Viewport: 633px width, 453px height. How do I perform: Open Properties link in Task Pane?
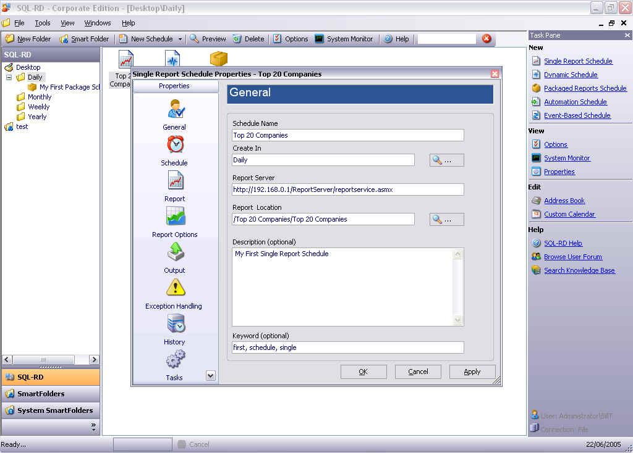point(559,172)
